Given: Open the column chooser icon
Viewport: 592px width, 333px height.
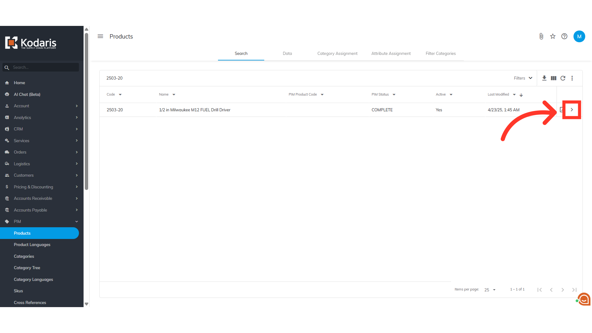Looking at the screenshot, I should pos(553,78).
